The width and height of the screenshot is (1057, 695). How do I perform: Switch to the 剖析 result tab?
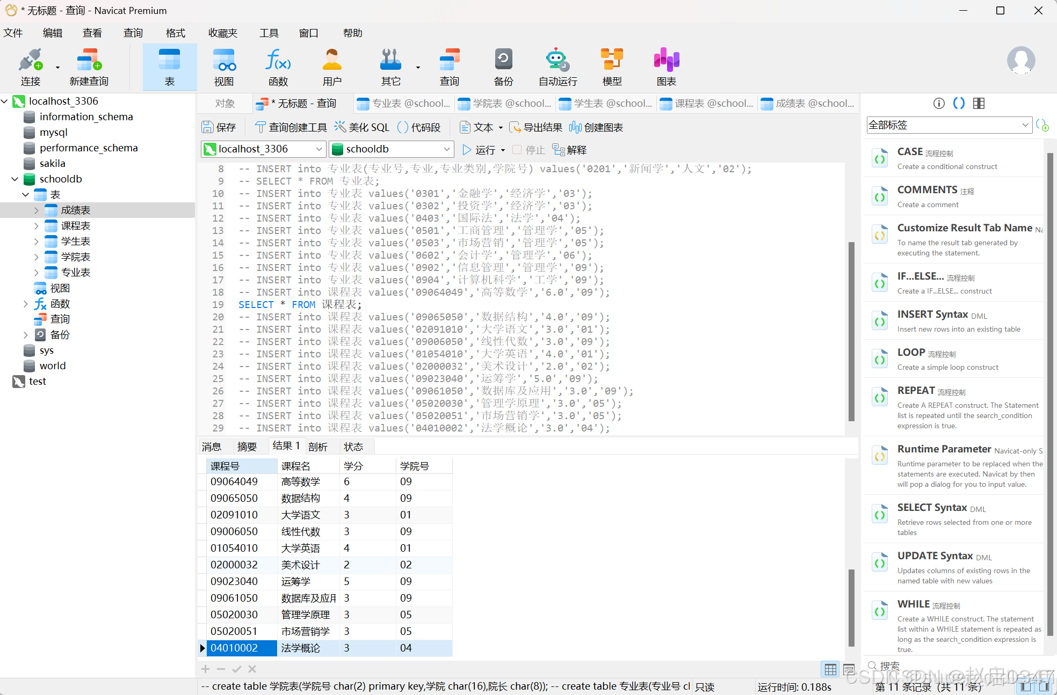coord(318,447)
